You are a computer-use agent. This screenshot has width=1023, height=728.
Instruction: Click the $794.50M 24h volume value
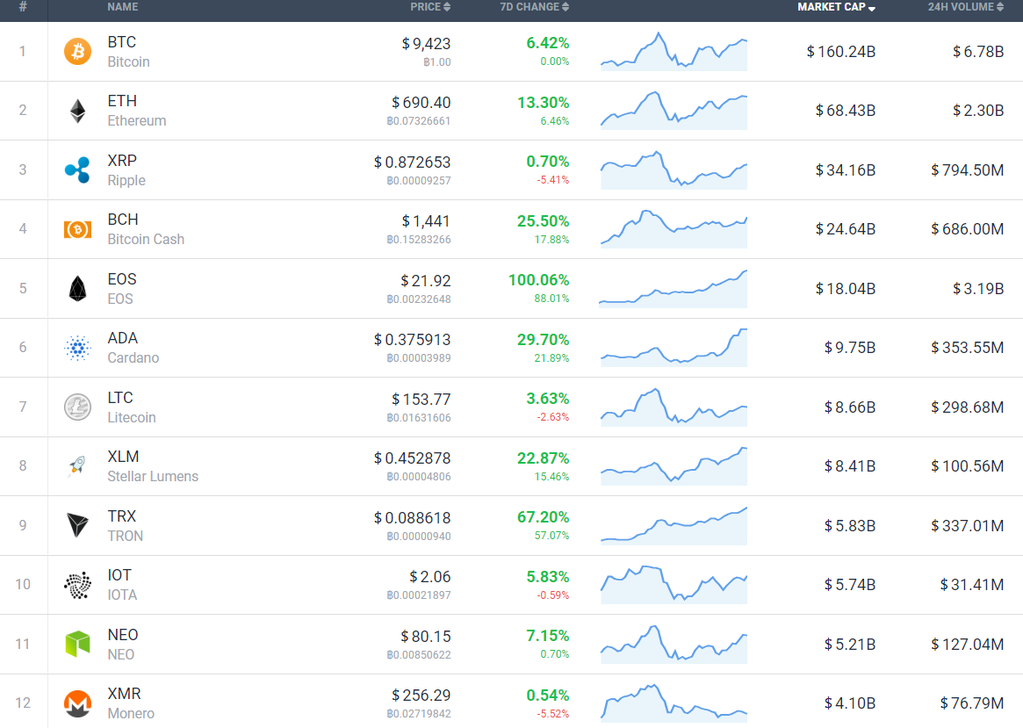968,170
